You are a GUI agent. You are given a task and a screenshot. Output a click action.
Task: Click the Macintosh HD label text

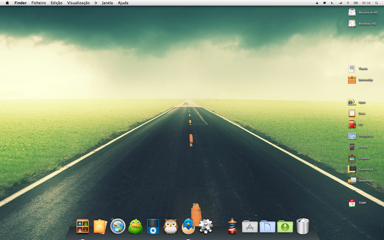tap(368, 13)
